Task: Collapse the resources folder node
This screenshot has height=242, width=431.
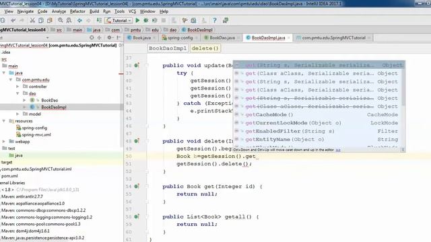Action: 4,121
